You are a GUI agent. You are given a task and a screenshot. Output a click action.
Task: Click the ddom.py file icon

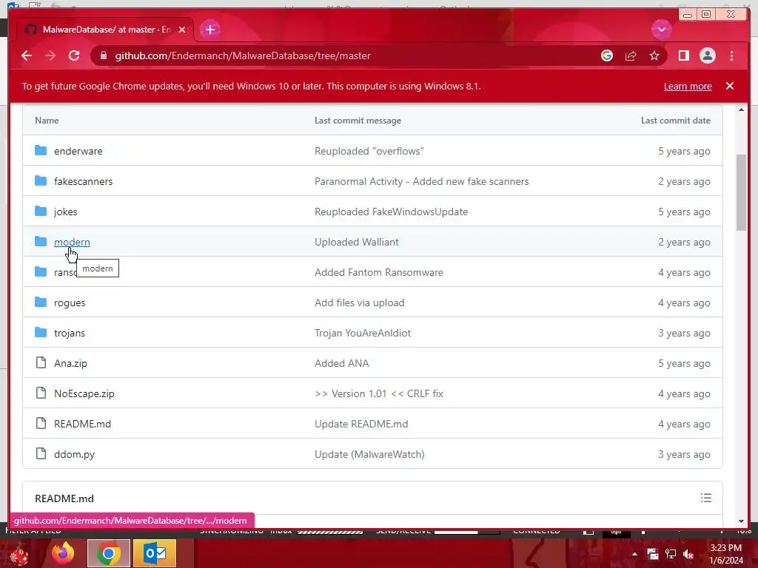tap(41, 453)
